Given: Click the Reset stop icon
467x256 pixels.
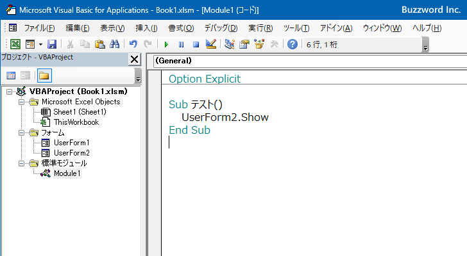Looking at the screenshot, I should tap(196, 44).
